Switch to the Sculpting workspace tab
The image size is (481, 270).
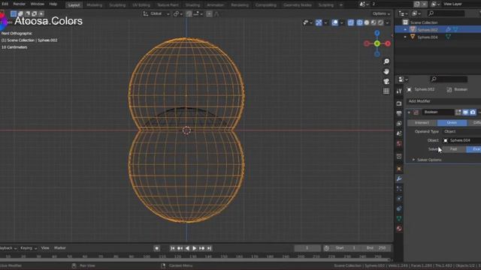click(117, 5)
